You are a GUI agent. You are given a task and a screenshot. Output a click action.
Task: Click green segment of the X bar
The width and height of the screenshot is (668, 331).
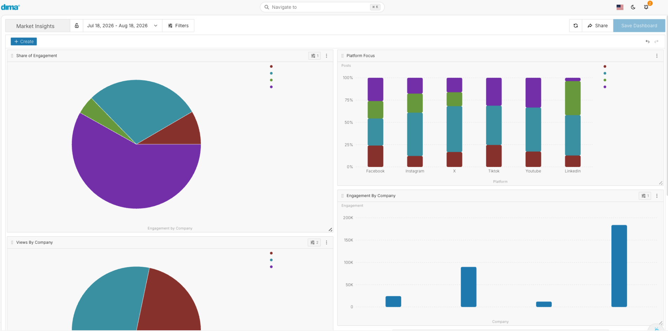[454, 99]
